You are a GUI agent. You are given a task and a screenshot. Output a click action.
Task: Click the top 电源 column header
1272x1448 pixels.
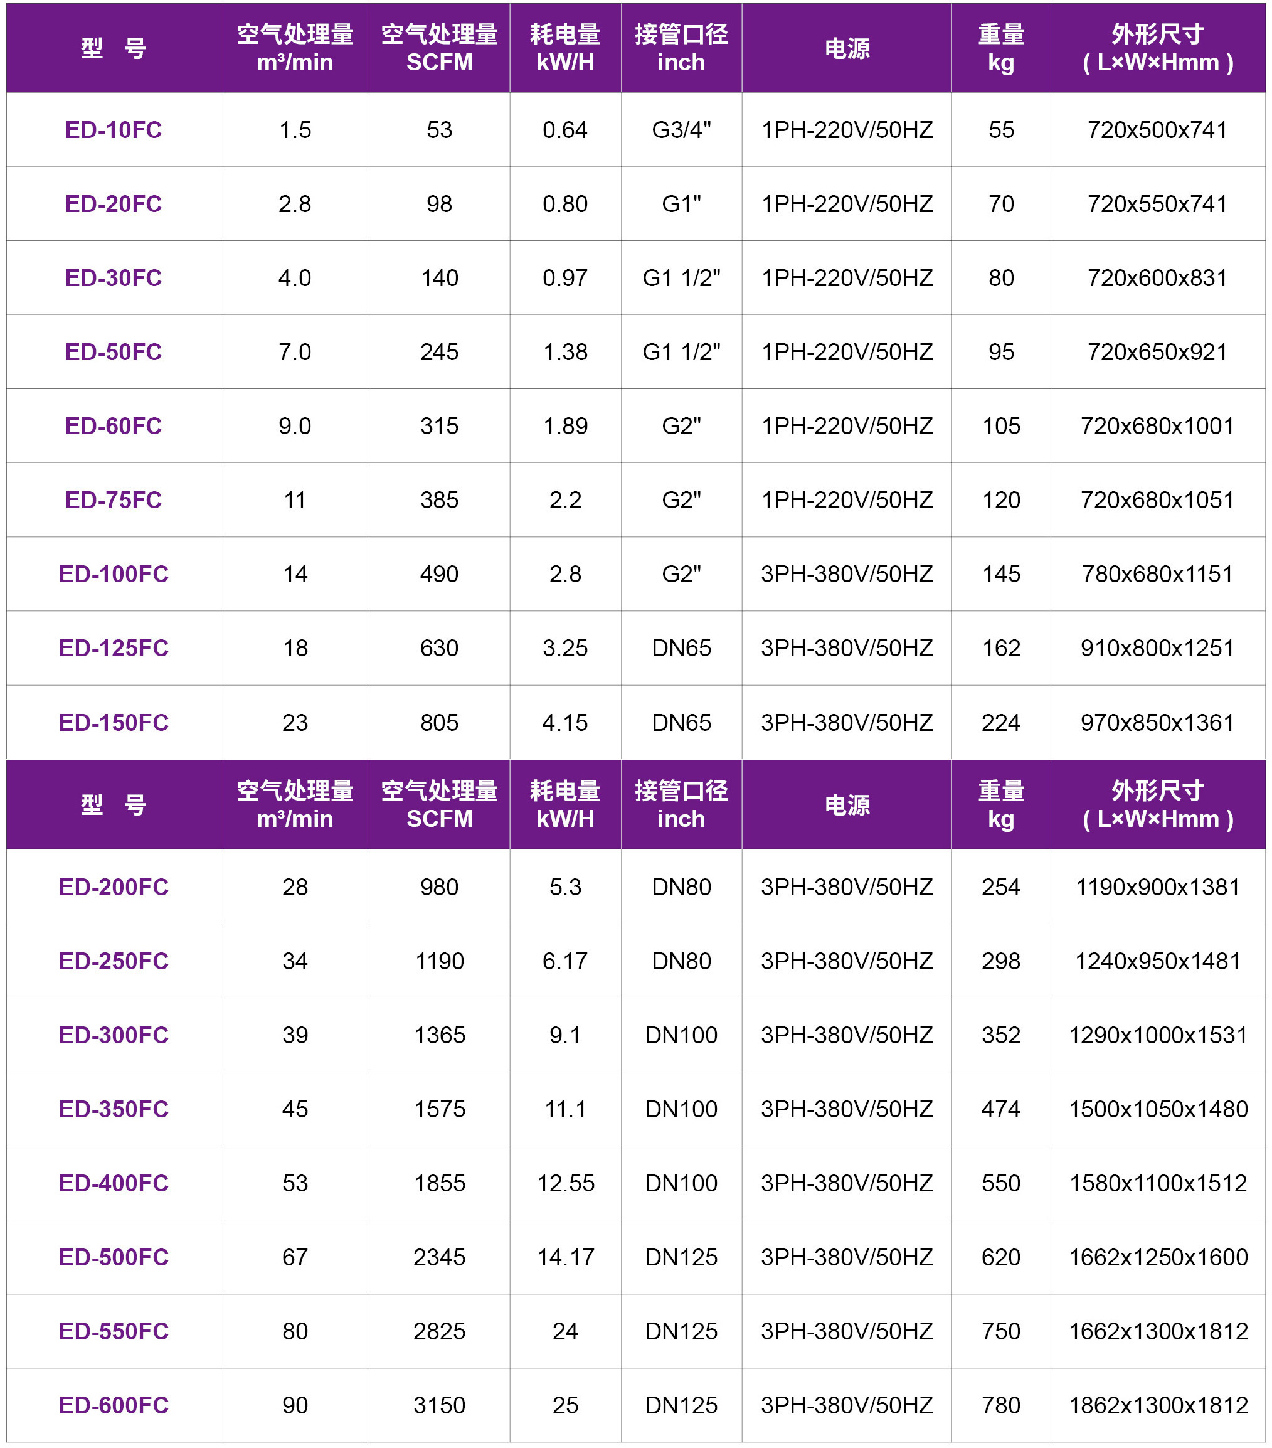coord(846,48)
